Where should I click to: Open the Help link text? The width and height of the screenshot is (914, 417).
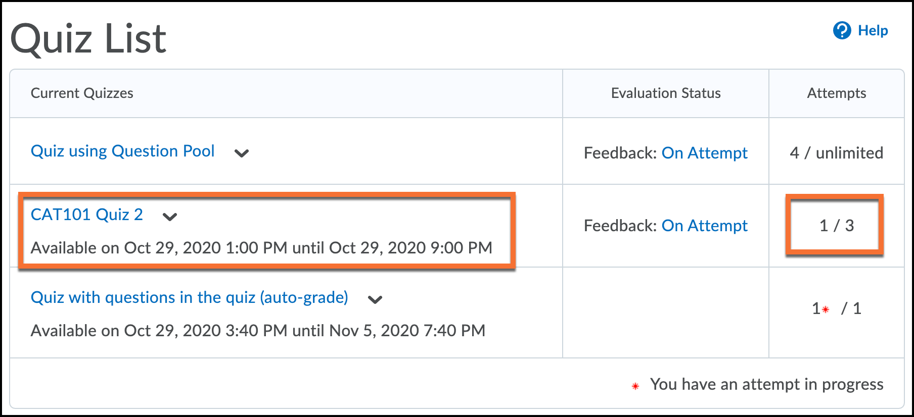tap(873, 30)
